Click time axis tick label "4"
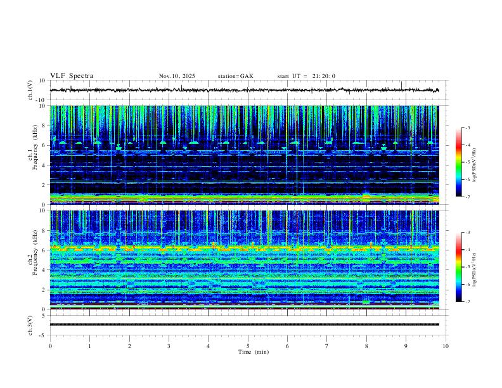This screenshot has height=388, width=502. coord(209,346)
